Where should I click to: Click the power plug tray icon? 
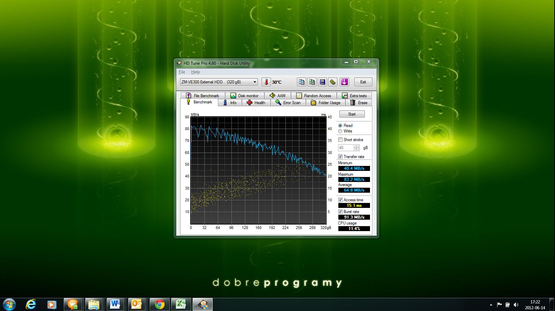tap(508, 305)
